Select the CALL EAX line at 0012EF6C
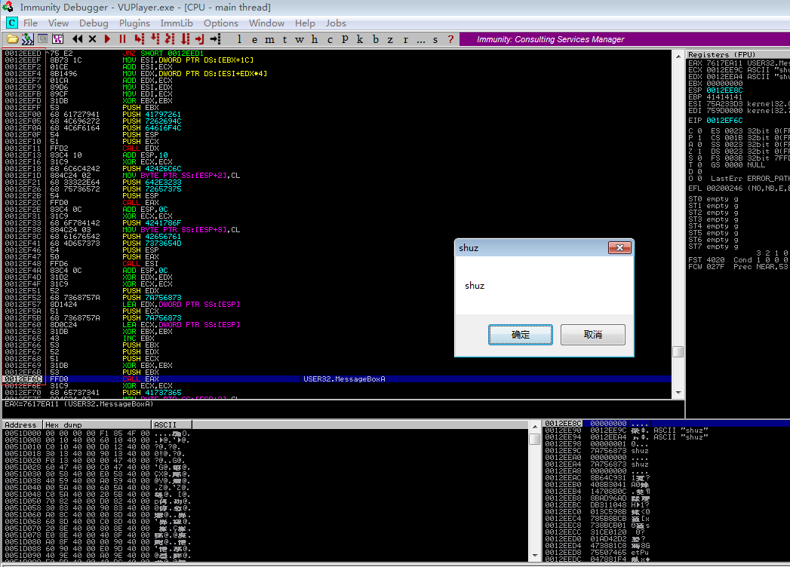The width and height of the screenshot is (790, 567). coord(337,379)
